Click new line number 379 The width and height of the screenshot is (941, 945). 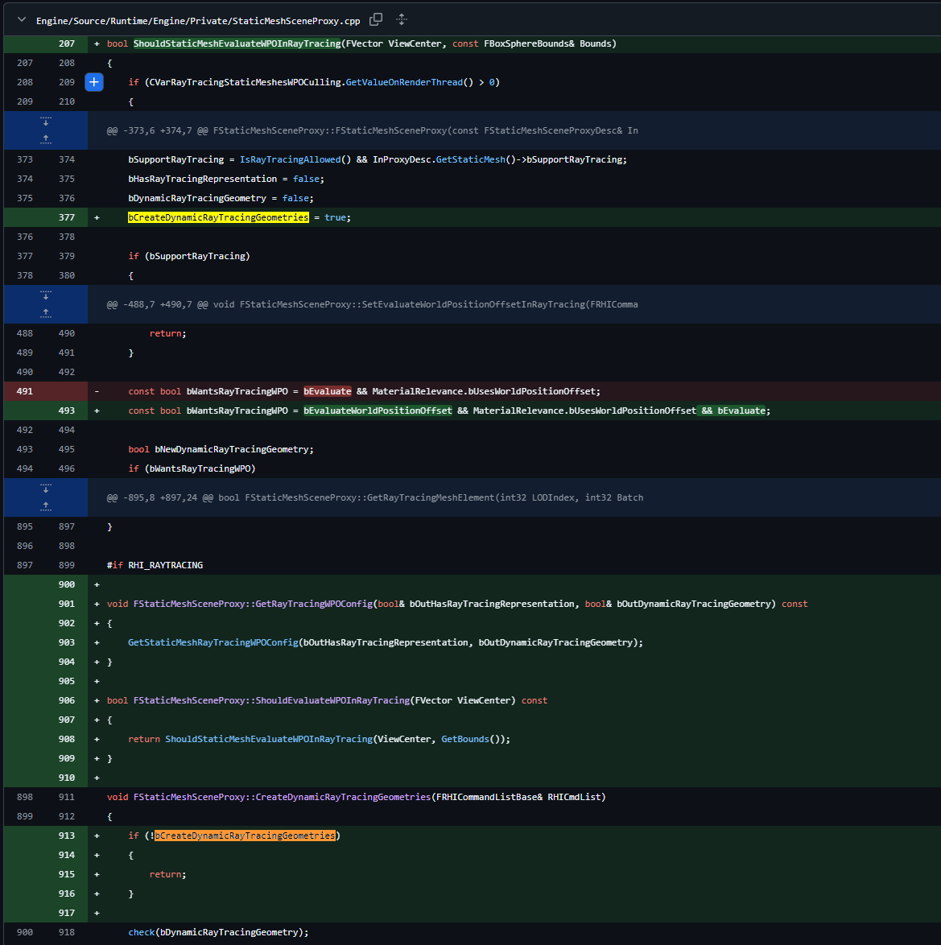click(x=67, y=256)
